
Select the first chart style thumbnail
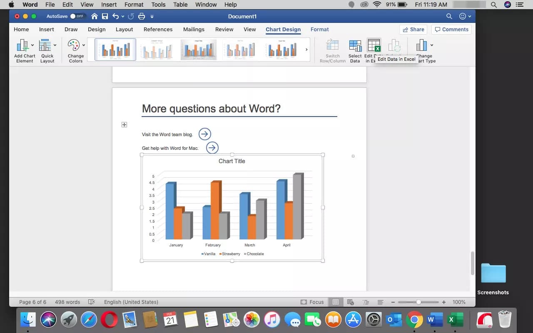click(x=115, y=50)
